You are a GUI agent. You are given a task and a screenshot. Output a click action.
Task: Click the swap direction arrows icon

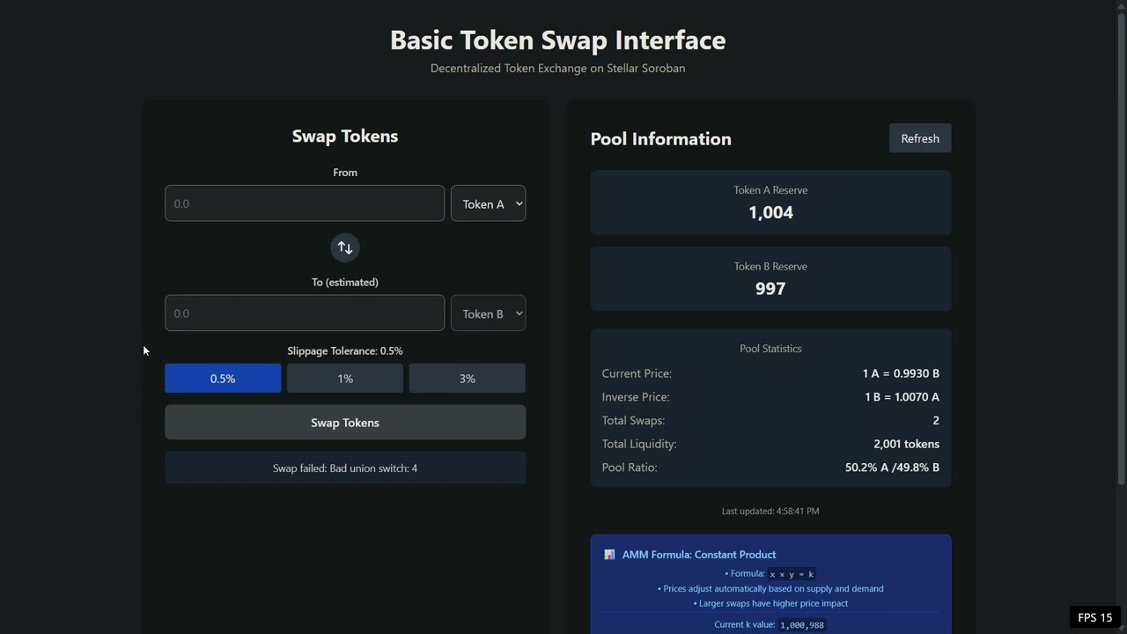coord(345,247)
